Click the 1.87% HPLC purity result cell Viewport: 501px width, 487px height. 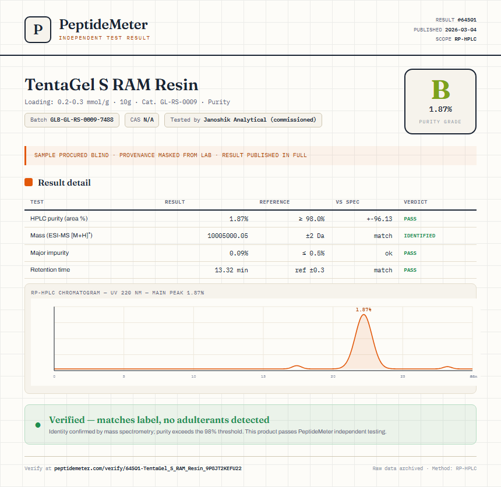[239, 219]
